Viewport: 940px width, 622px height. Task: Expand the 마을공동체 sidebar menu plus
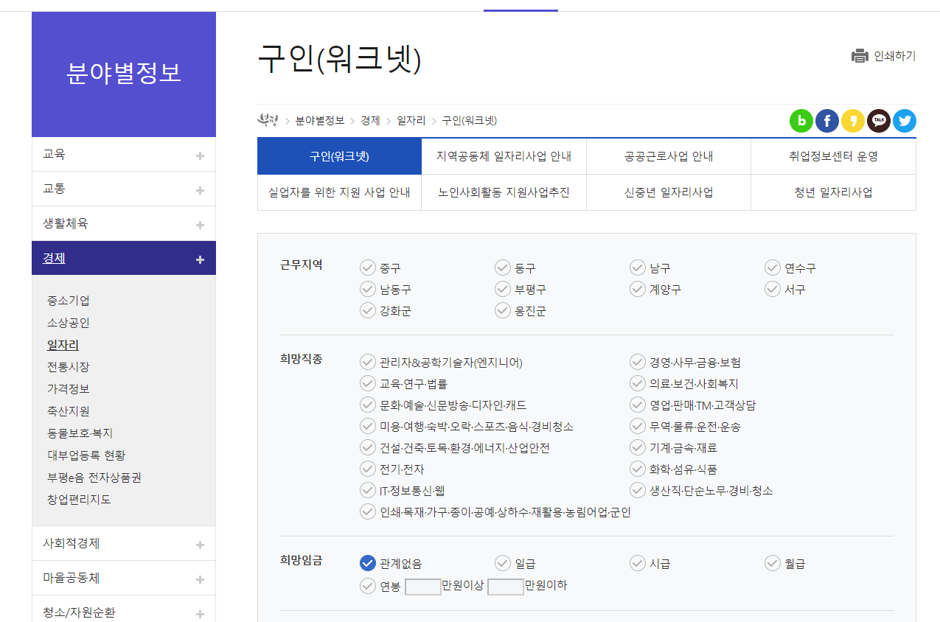pyautogui.click(x=200, y=579)
